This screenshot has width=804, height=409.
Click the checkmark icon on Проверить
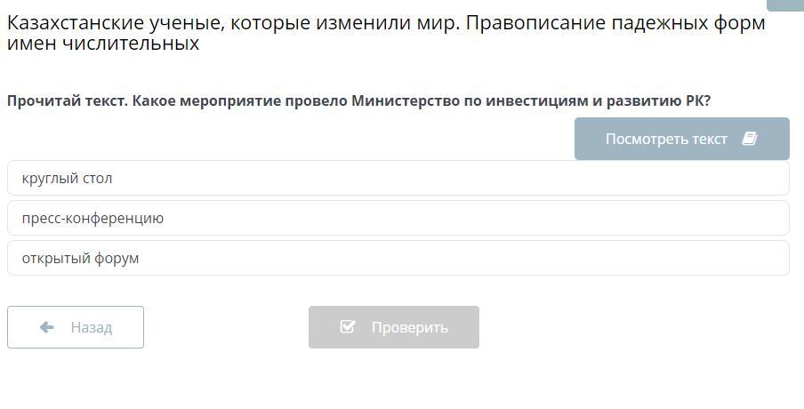click(348, 327)
